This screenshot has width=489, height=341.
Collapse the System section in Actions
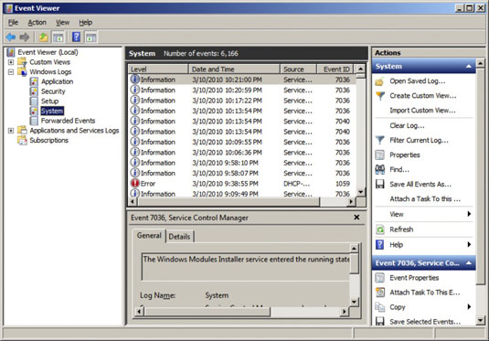[x=468, y=67]
